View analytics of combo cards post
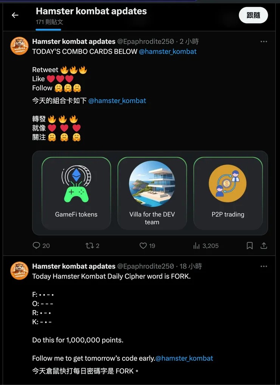 pos(196,246)
